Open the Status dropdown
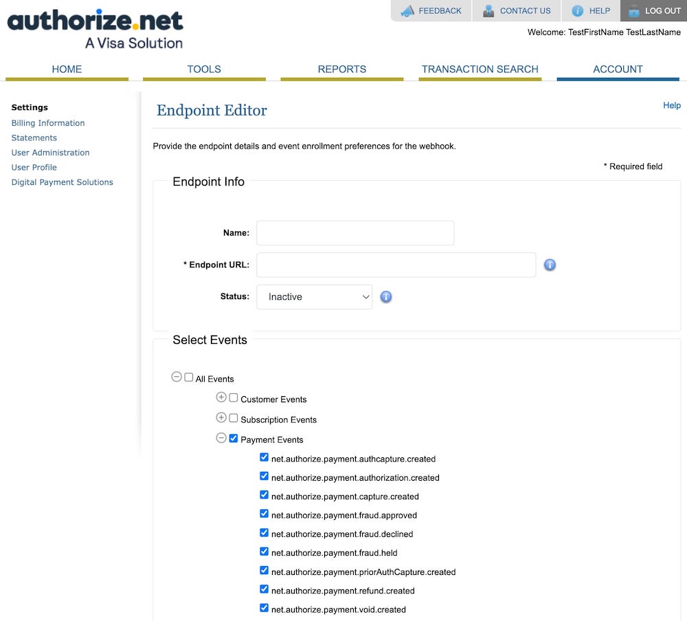This screenshot has height=621, width=687. [314, 296]
